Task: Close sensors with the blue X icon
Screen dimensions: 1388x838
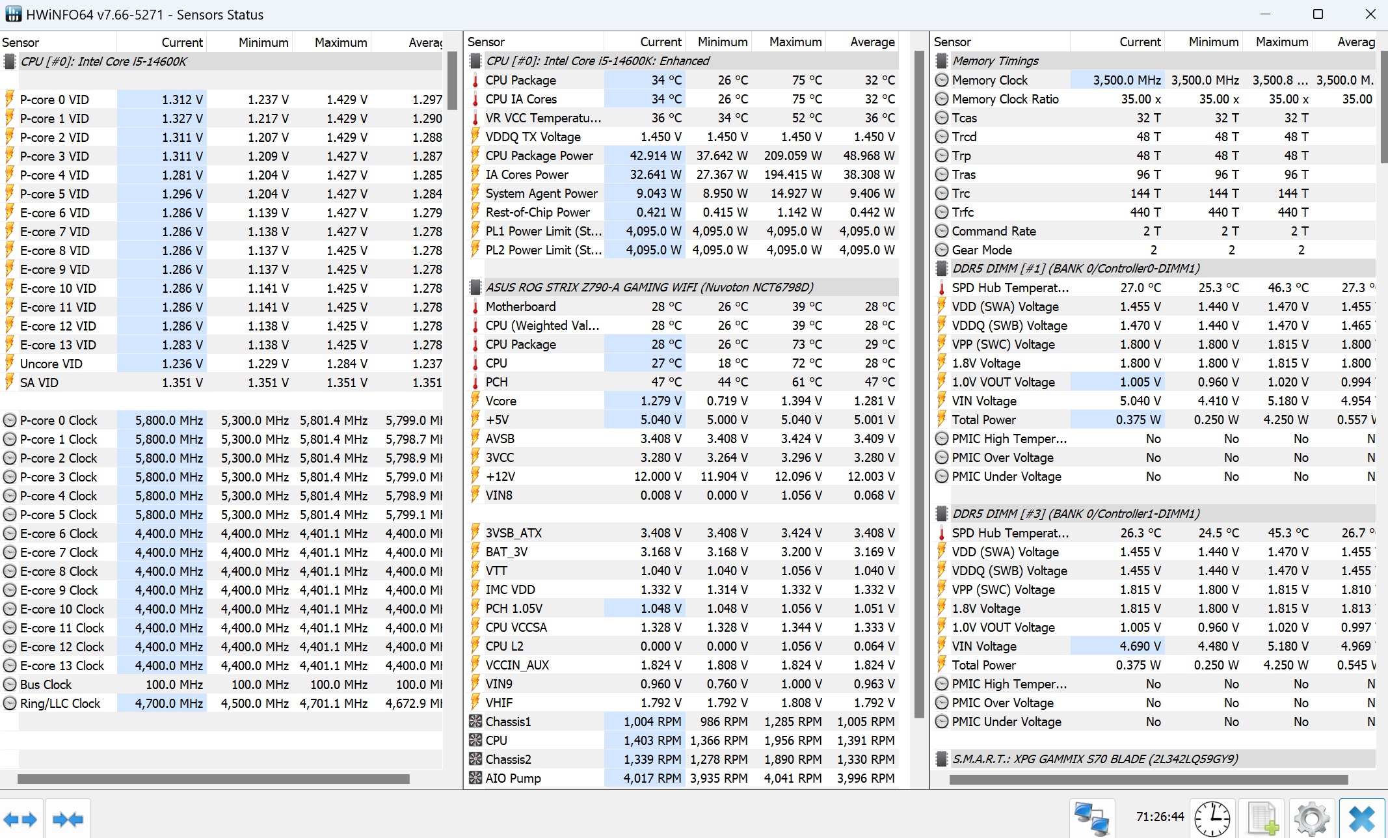Action: coord(1361,818)
